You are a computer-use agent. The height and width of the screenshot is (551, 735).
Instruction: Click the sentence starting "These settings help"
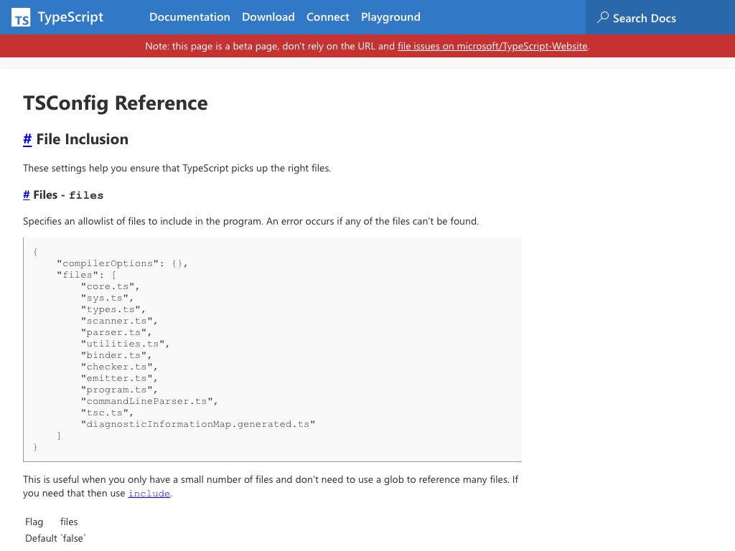(x=177, y=168)
